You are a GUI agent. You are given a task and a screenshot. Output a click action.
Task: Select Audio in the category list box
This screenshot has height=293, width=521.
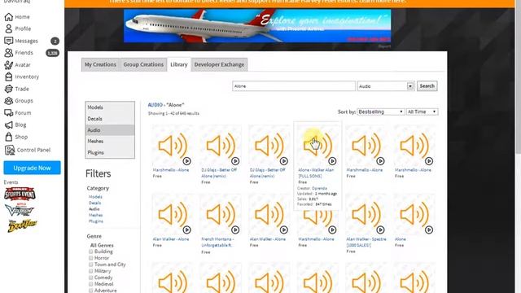[110, 130]
